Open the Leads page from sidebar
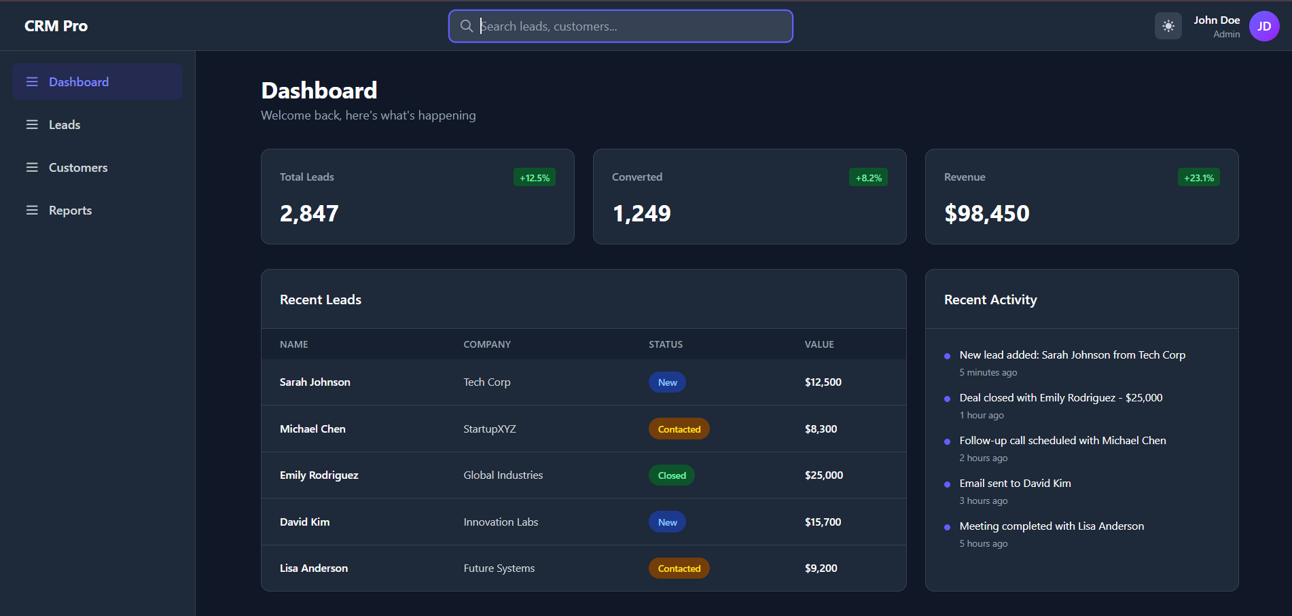1292x616 pixels. (65, 125)
